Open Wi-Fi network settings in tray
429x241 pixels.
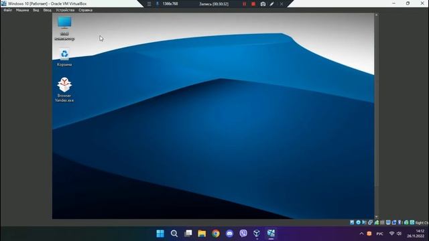click(391, 234)
